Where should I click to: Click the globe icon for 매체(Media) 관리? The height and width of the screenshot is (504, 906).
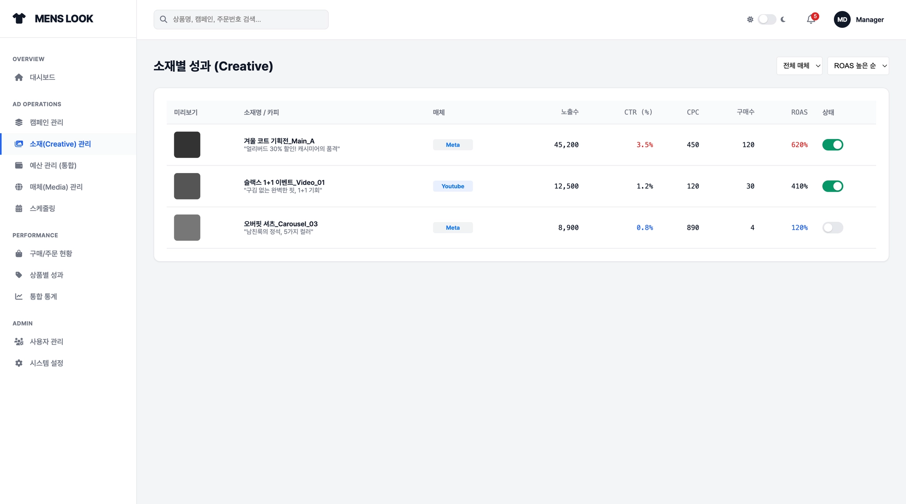point(19,187)
